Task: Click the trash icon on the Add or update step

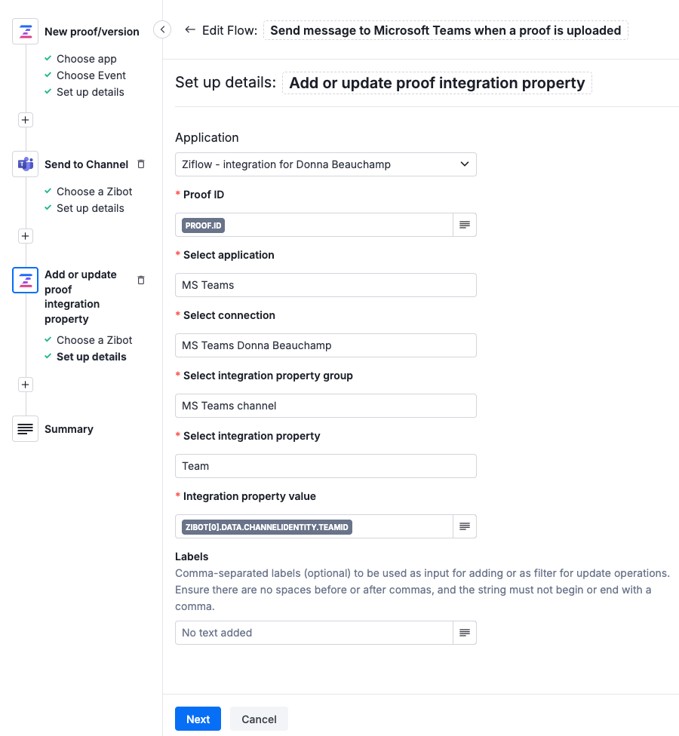Action: [x=140, y=280]
